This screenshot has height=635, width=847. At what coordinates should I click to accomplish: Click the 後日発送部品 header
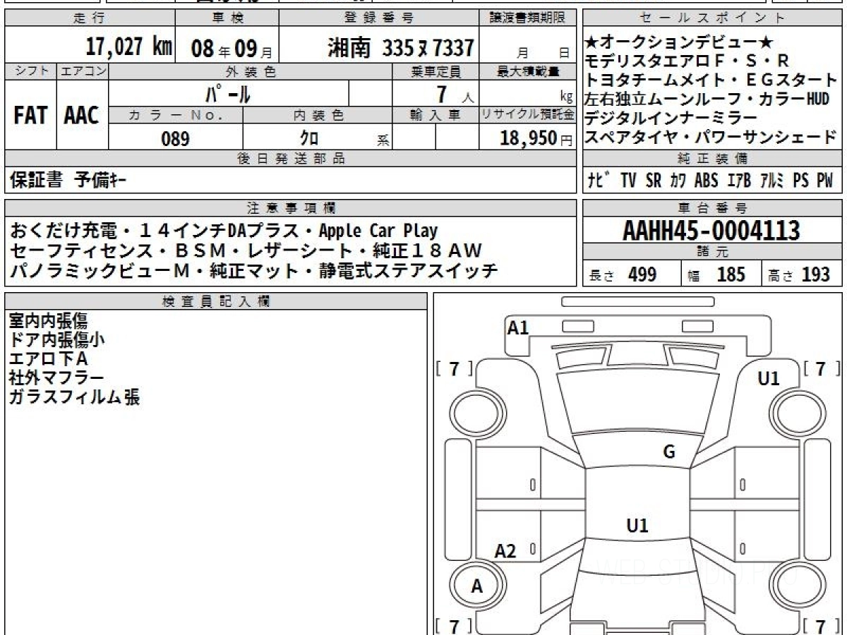click(290, 159)
